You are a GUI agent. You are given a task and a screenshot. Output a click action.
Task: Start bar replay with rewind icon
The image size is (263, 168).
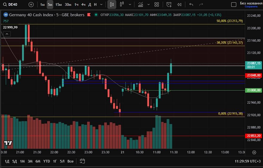click(x=179, y=4)
